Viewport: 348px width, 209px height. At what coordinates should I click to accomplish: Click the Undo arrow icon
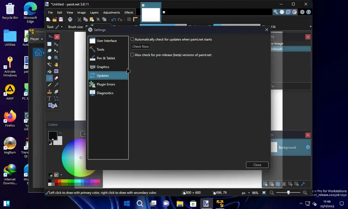coord(114,19)
